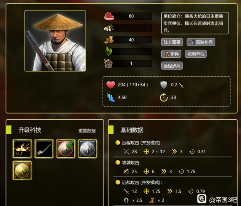
Task: Select the flintlock musket upgrade icon
Action: 22,149
